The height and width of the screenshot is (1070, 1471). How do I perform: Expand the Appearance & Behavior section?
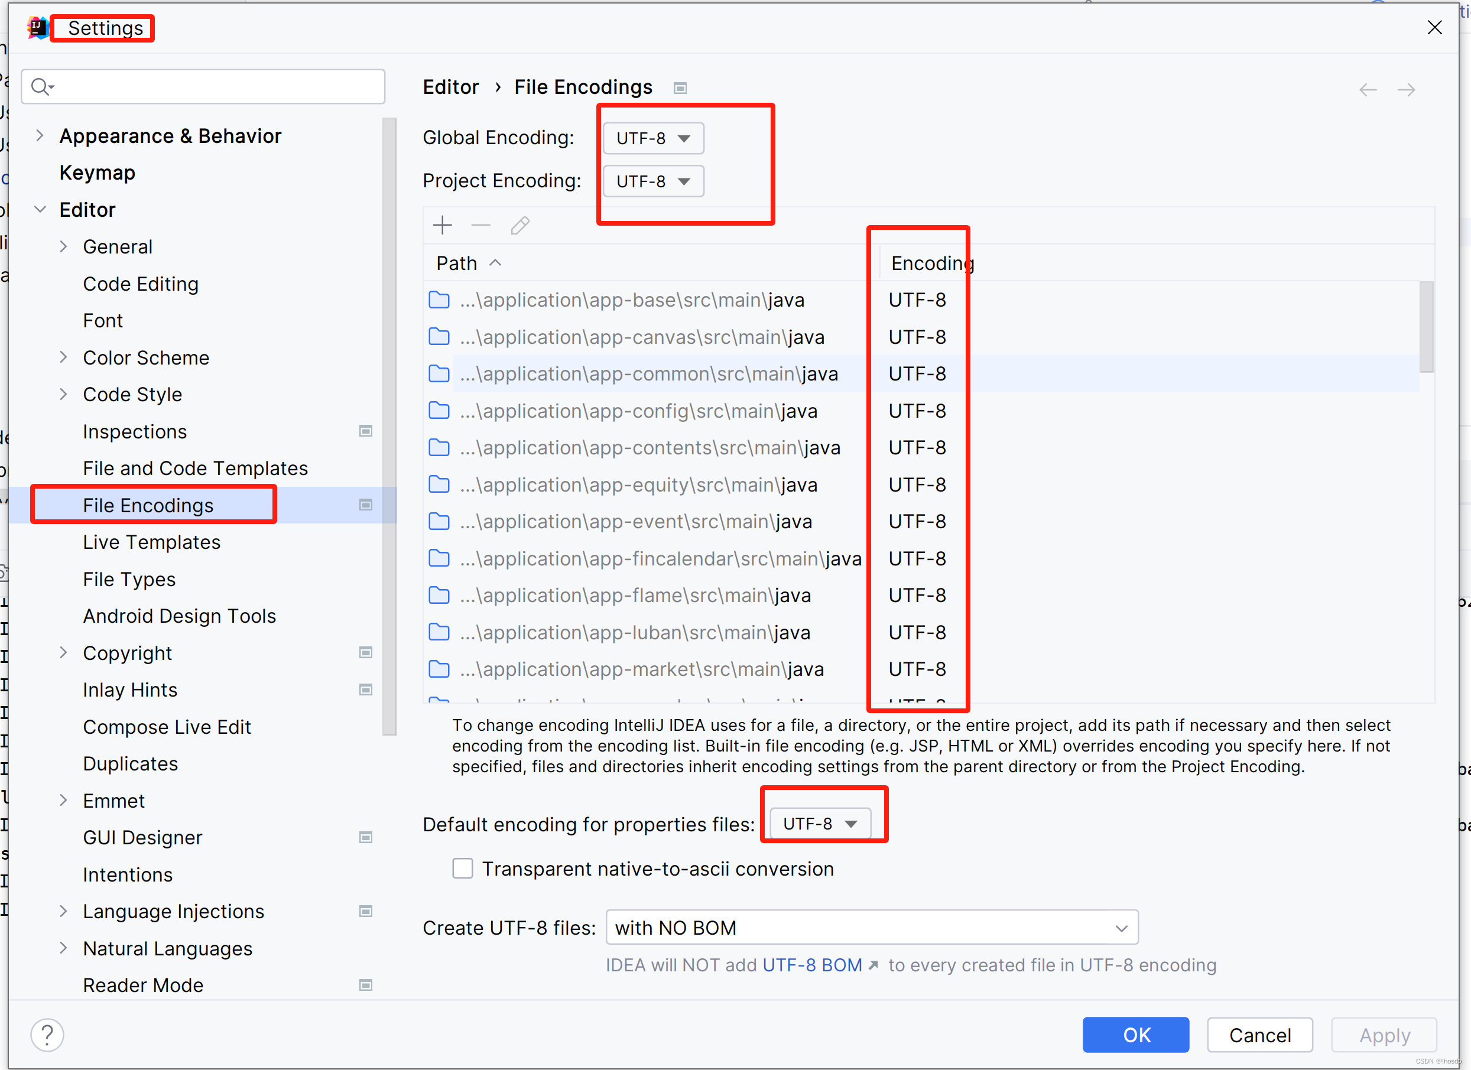[40, 135]
